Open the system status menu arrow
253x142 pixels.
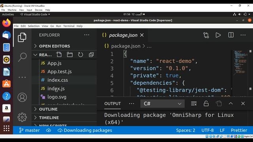(x=249, y=14)
